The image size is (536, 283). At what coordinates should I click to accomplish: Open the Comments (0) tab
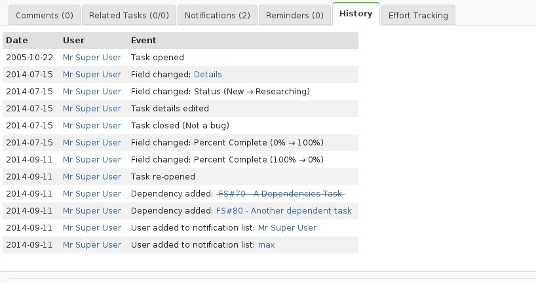click(45, 15)
